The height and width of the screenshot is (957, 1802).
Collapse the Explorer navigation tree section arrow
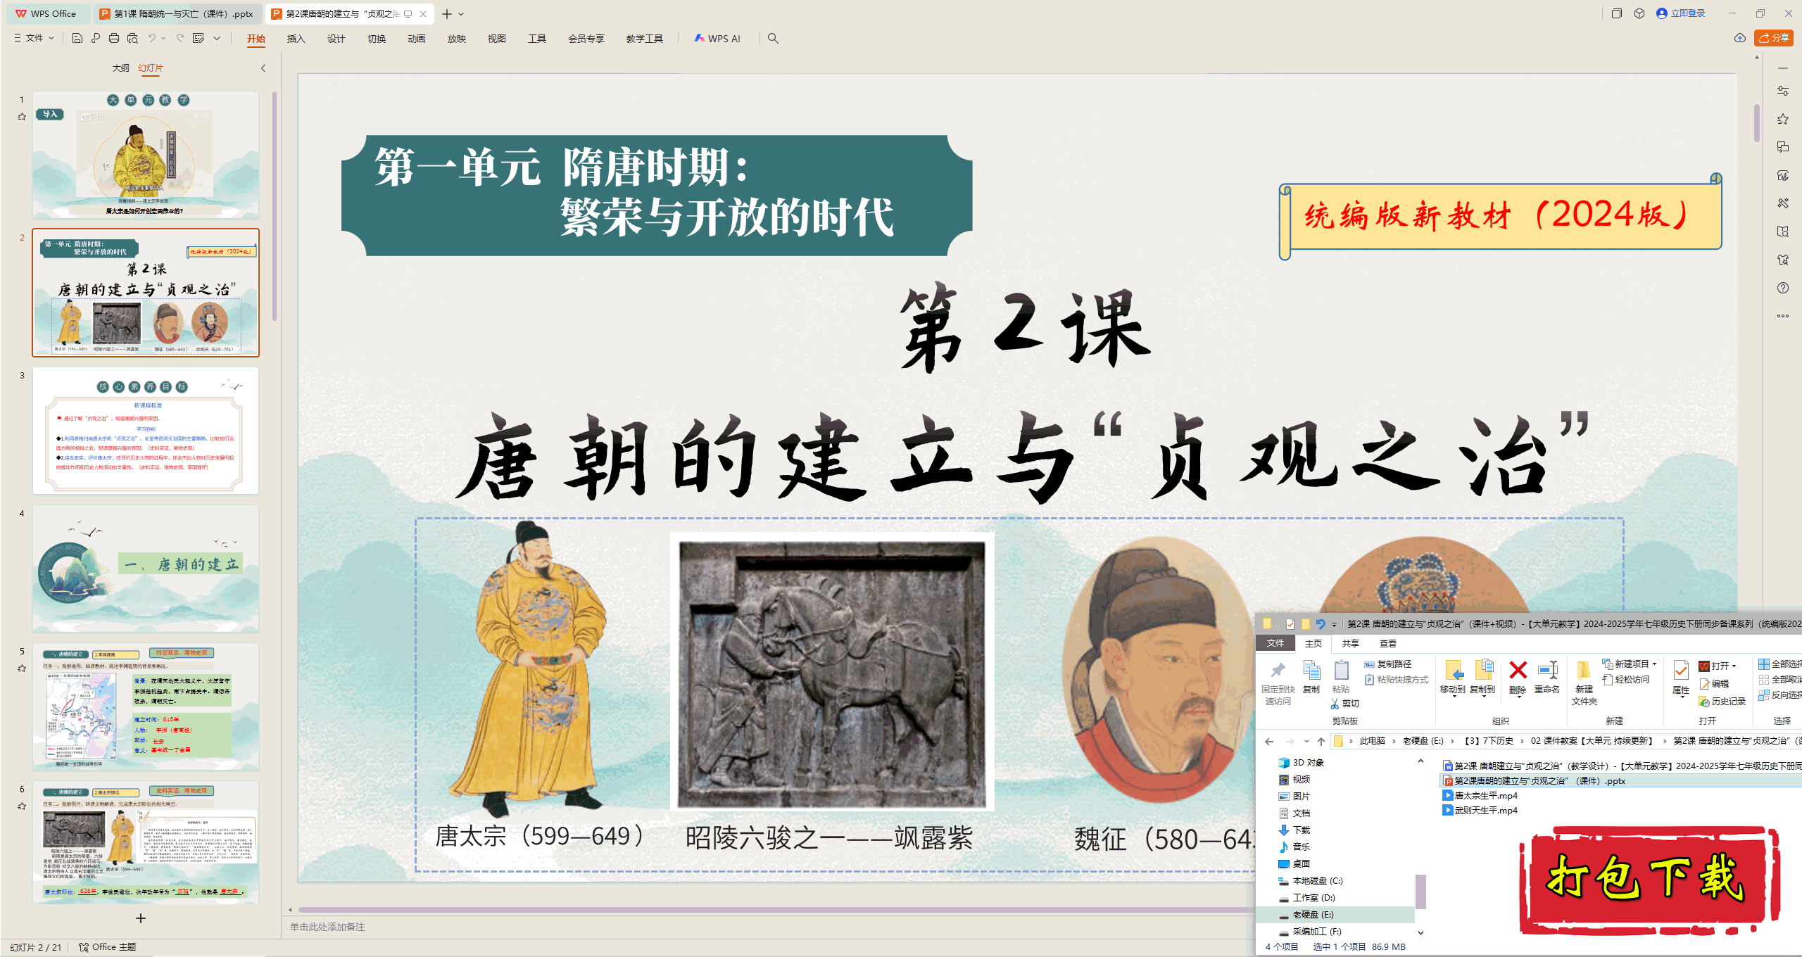(1420, 761)
